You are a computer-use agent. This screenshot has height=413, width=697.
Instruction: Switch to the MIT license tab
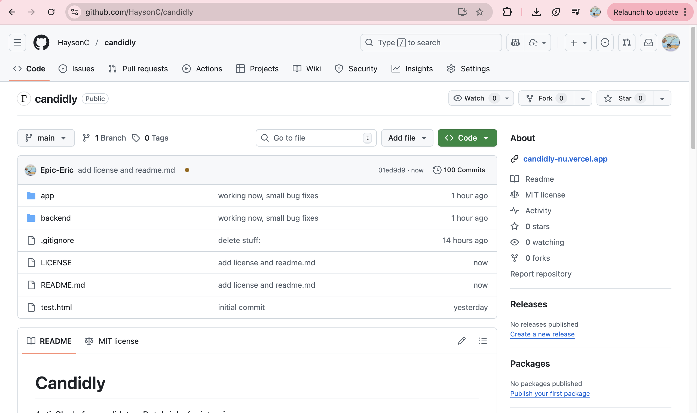coord(112,341)
